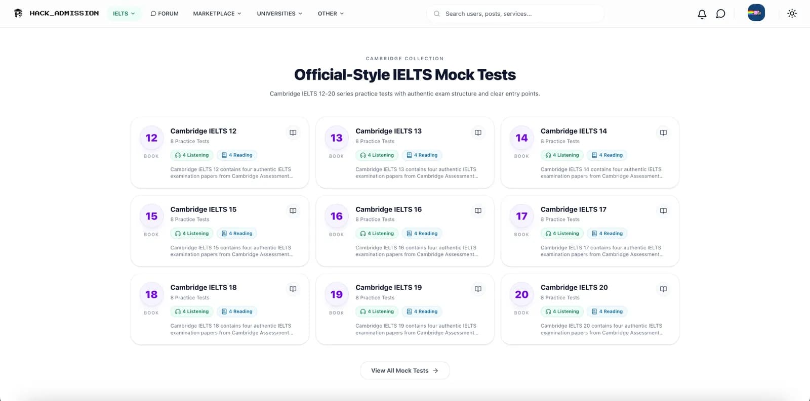
Task: Focus the search users, posts, services field
Action: point(515,14)
